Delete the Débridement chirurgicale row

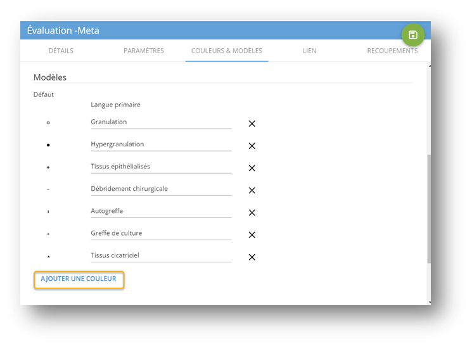[x=252, y=190]
